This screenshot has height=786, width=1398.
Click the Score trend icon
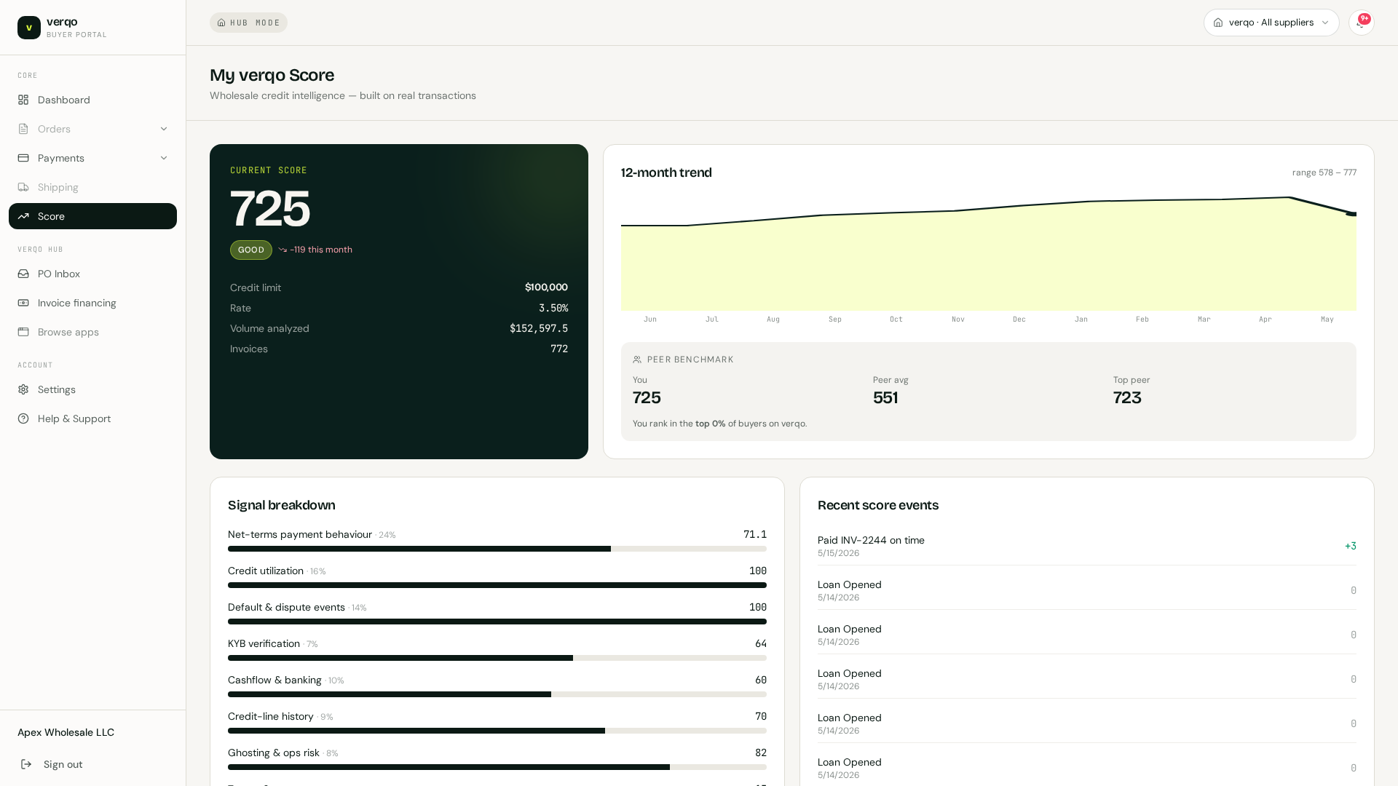pyautogui.click(x=23, y=216)
